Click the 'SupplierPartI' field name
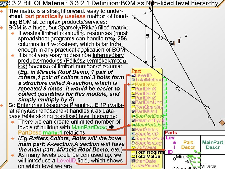225x169 pixels. [150, 138]
